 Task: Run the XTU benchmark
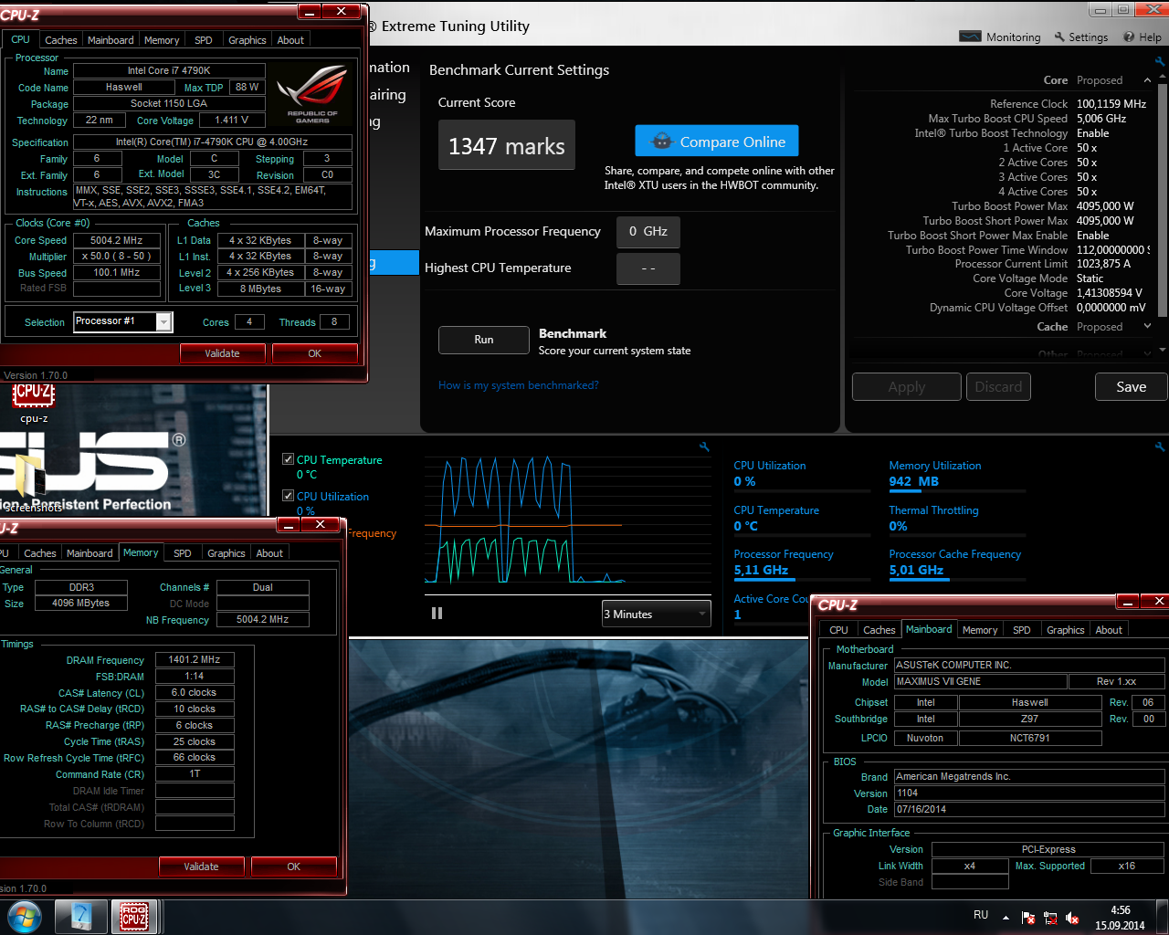[484, 340]
